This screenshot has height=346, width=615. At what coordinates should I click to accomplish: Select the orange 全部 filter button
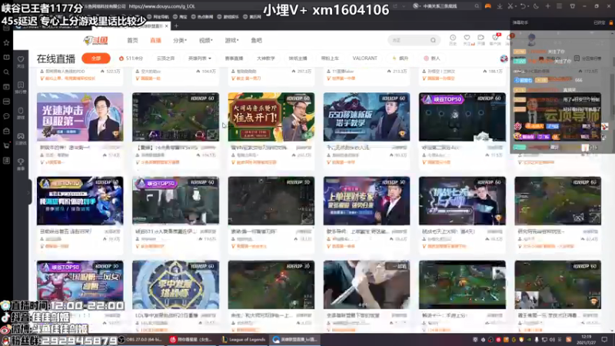point(96,58)
